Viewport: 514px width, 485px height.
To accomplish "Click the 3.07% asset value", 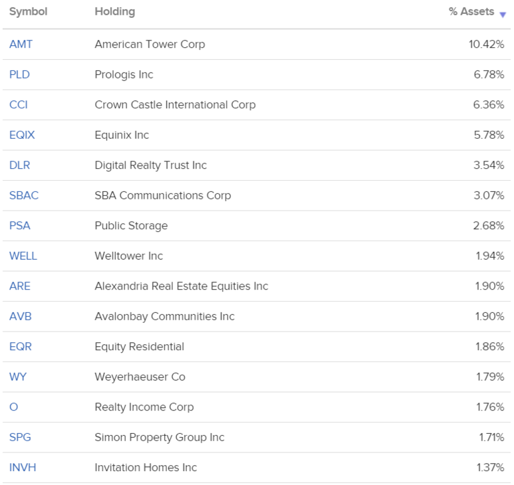I will pyautogui.click(x=489, y=195).
